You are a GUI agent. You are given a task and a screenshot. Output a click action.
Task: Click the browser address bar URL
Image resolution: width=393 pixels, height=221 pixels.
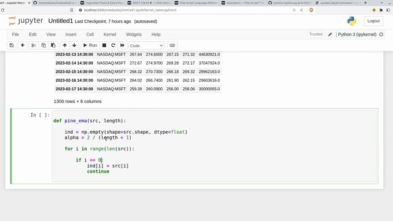click(130, 10)
